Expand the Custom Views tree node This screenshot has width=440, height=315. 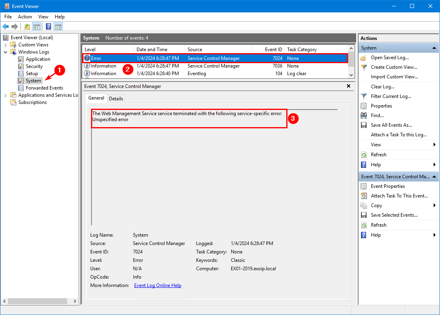(x=6, y=45)
